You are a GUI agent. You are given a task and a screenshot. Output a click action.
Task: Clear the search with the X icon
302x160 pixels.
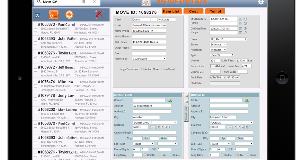pos(94,2)
